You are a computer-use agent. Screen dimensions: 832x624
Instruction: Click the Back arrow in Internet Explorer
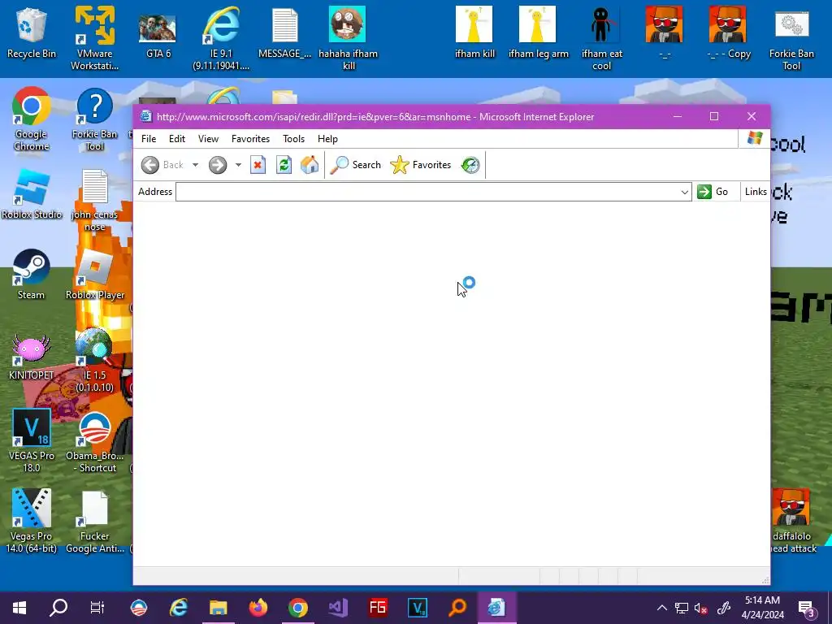(x=150, y=165)
